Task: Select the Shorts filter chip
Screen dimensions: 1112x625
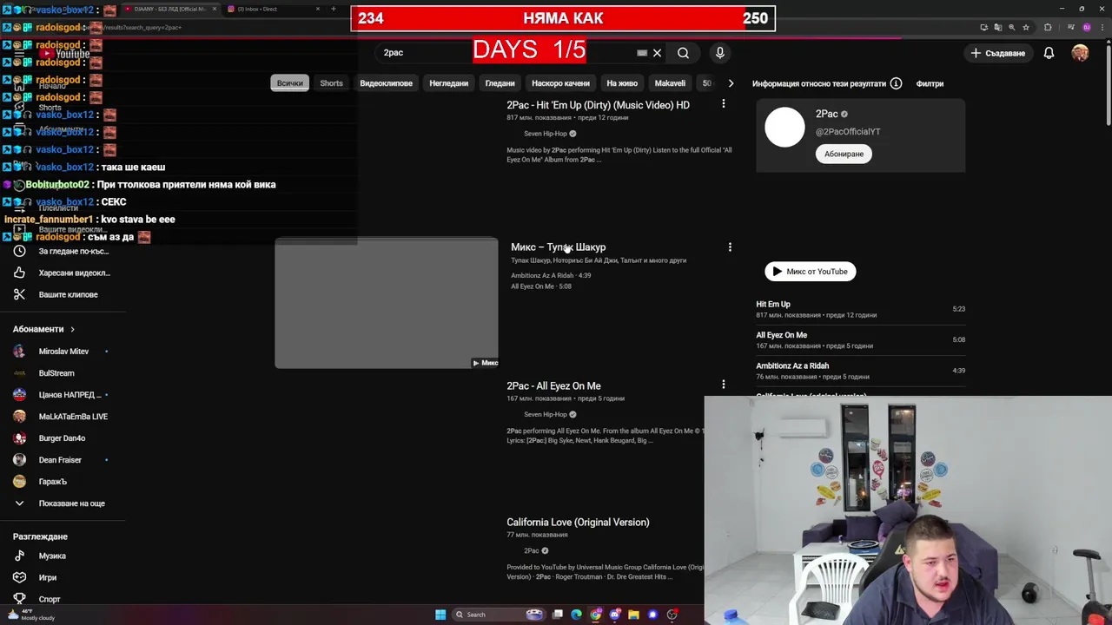Action: click(x=331, y=83)
